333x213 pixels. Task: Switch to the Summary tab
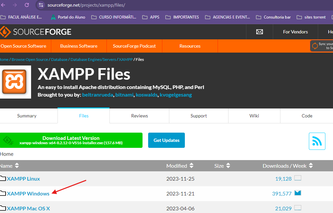27,116
